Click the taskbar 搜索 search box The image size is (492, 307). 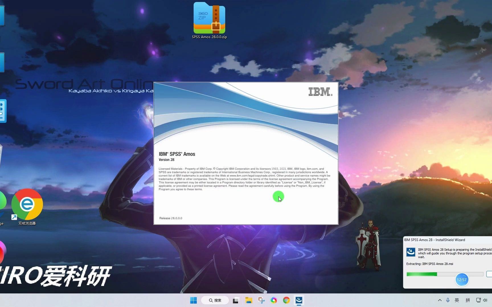pos(215,300)
